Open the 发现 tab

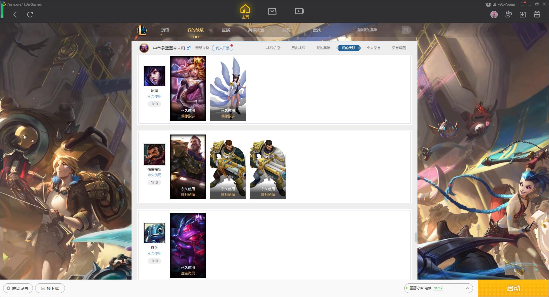pos(287,30)
